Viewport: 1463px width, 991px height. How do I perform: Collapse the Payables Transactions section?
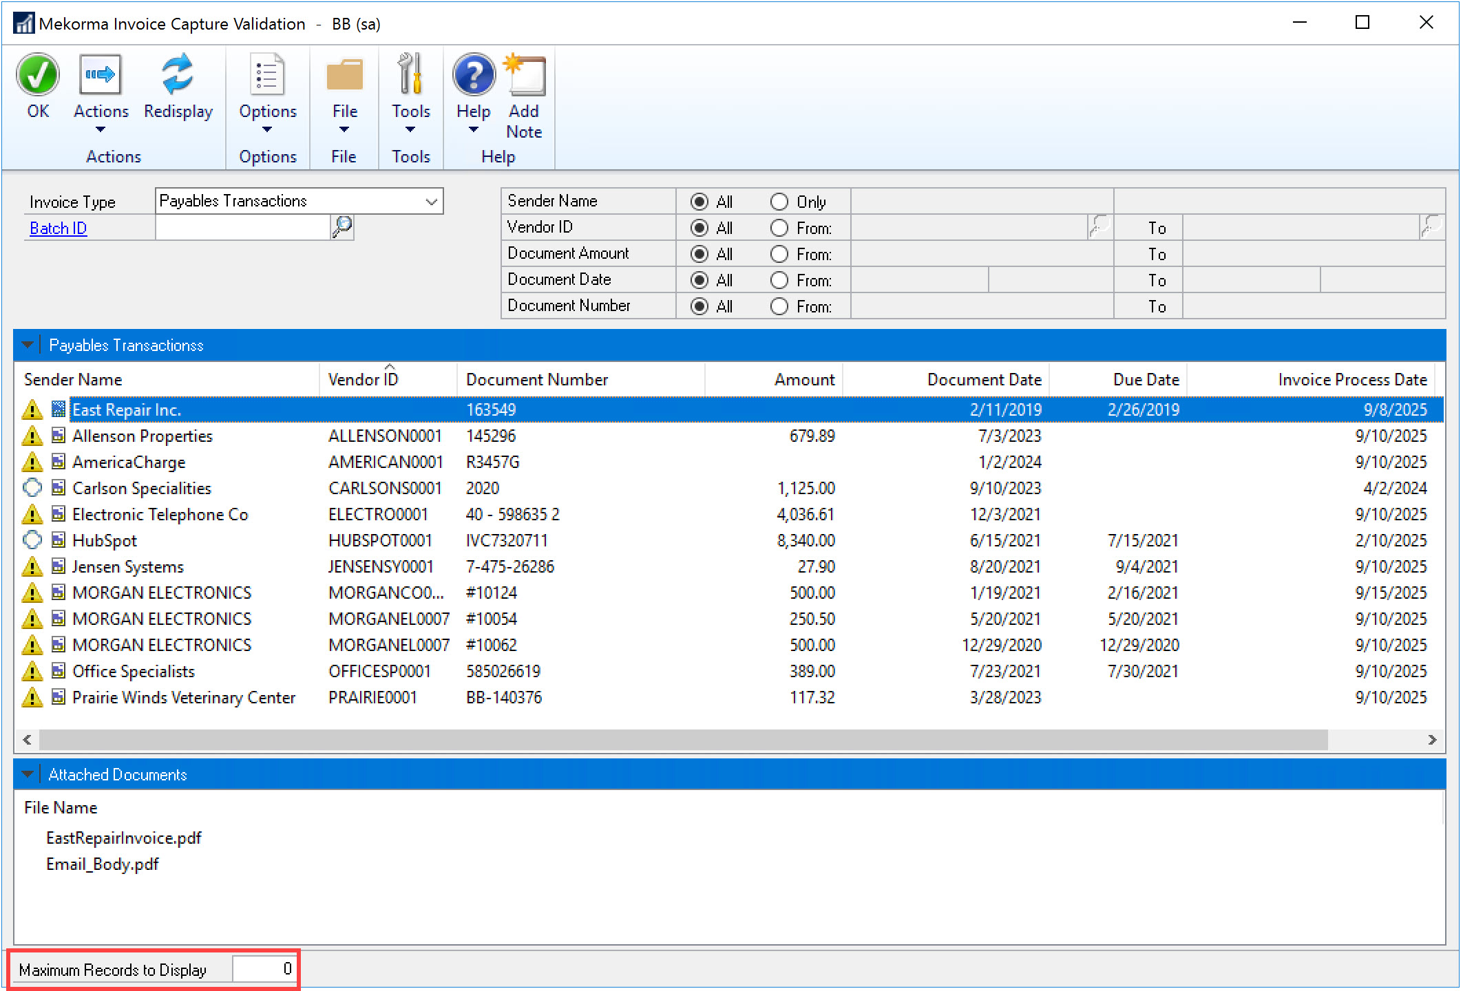(28, 345)
